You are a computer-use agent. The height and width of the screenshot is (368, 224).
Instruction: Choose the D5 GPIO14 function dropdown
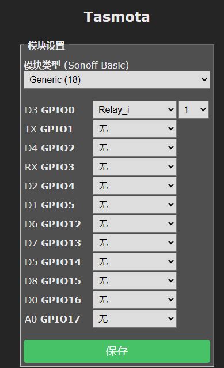pos(135,261)
